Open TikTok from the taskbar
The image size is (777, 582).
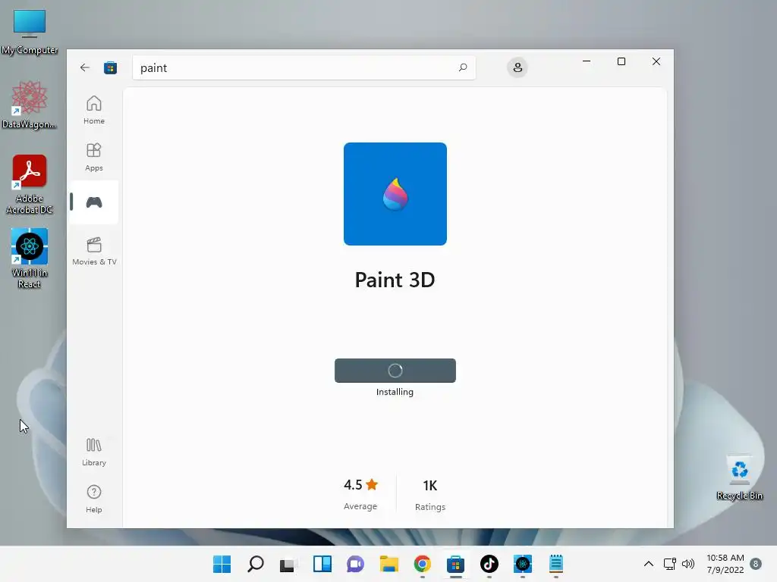tap(489, 564)
